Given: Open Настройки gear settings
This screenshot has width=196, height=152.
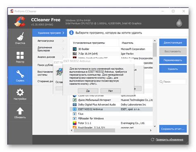Looking at the screenshot, I should tap(20, 94).
